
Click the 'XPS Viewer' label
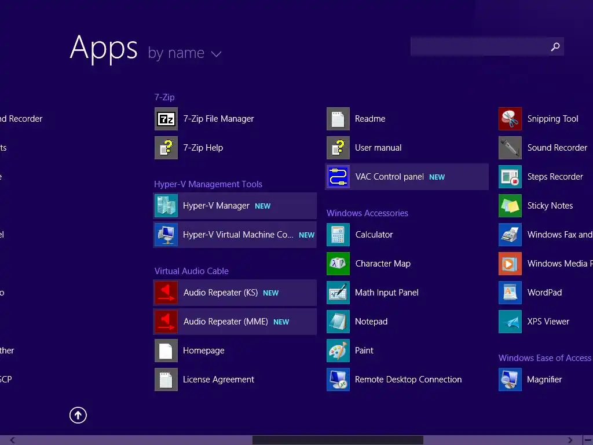[548, 322]
